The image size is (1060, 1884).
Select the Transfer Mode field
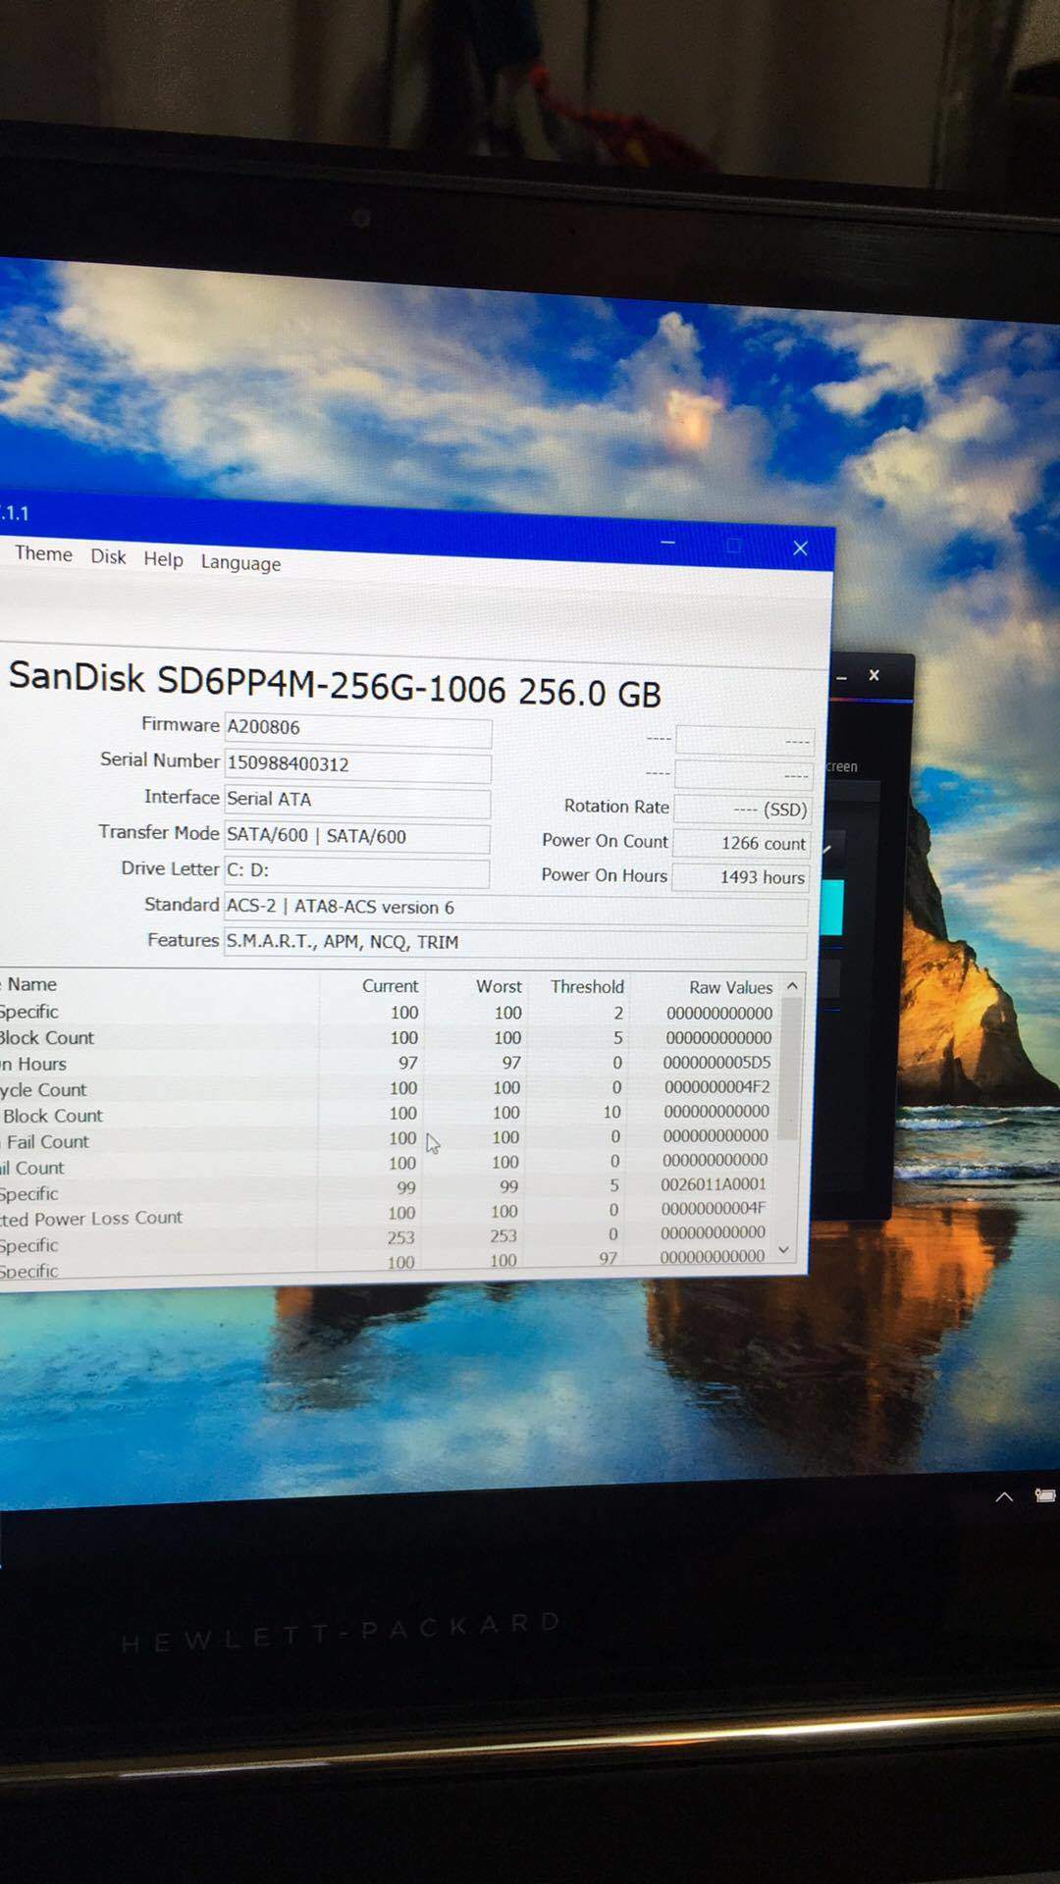(x=357, y=837)
